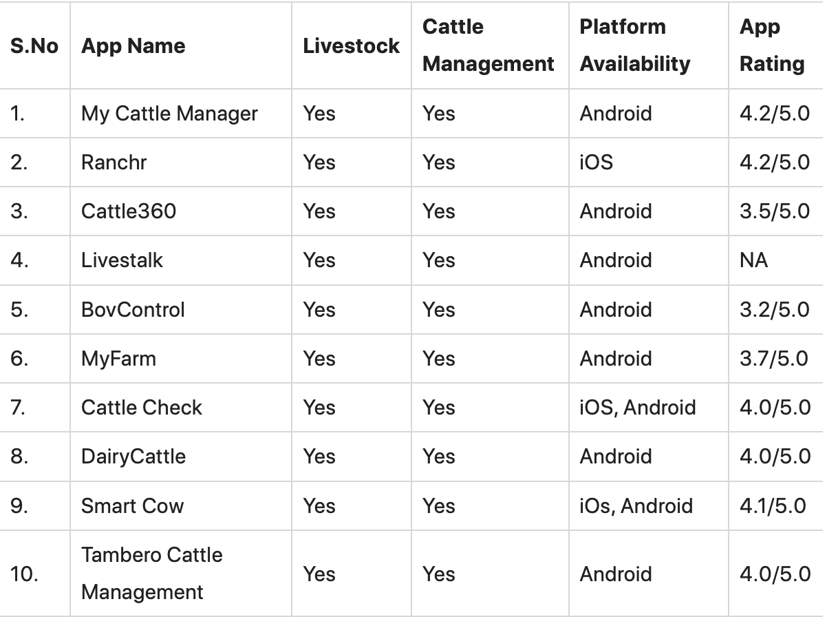Click on Cattle360 in the table

pyautogui.click(x=129, y=211)
